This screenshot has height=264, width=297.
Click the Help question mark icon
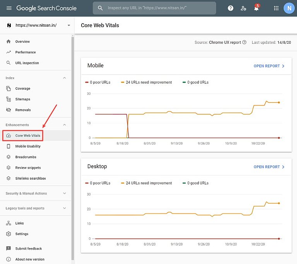230,8
